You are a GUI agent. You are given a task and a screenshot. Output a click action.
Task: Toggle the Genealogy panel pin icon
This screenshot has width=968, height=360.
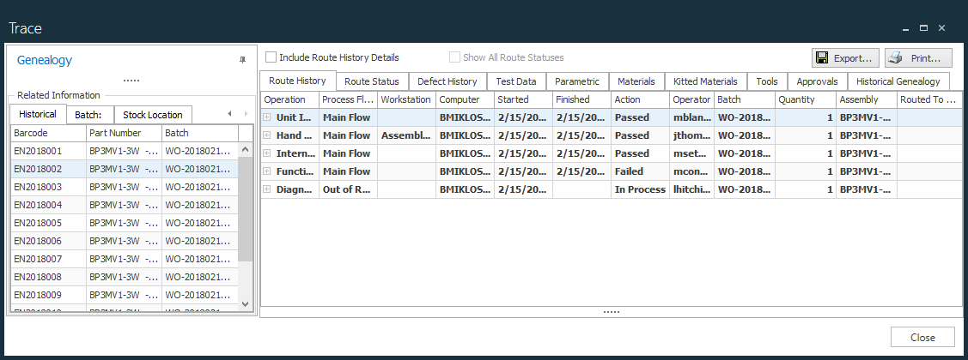pos(241,61)
